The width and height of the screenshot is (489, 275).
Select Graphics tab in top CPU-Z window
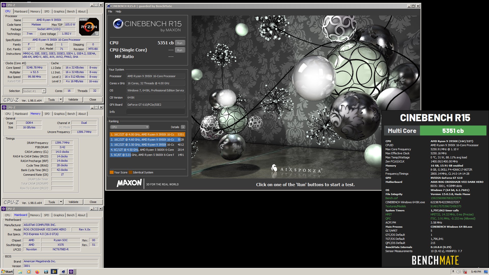click(59, 11)
